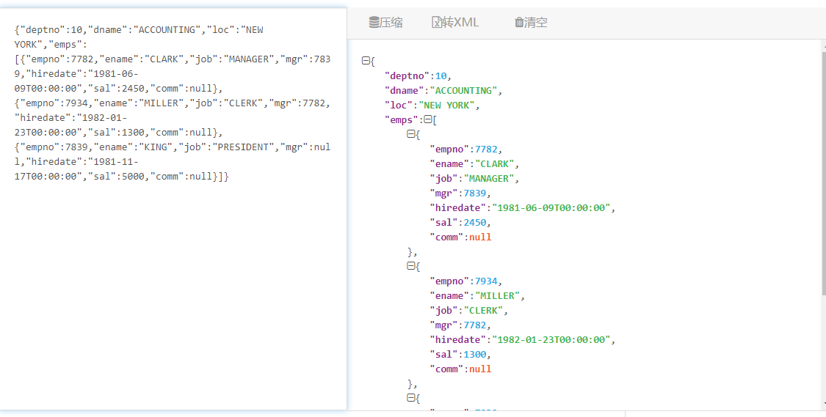The height and width of the screenshot is (417, 826).
Task: Click the "MILLER" ename value
Action: point(498,296)
